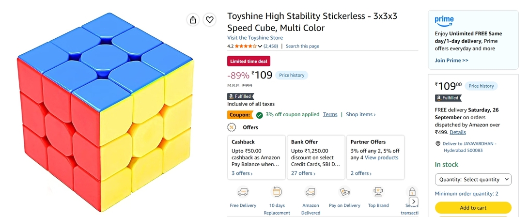The image size is (528, 217).
Task: Click the Pay on Delivery icon
Action: [344, 192]
